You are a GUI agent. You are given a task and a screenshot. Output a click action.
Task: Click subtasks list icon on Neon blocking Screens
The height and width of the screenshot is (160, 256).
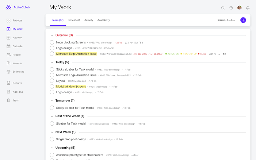coord(135,43)
